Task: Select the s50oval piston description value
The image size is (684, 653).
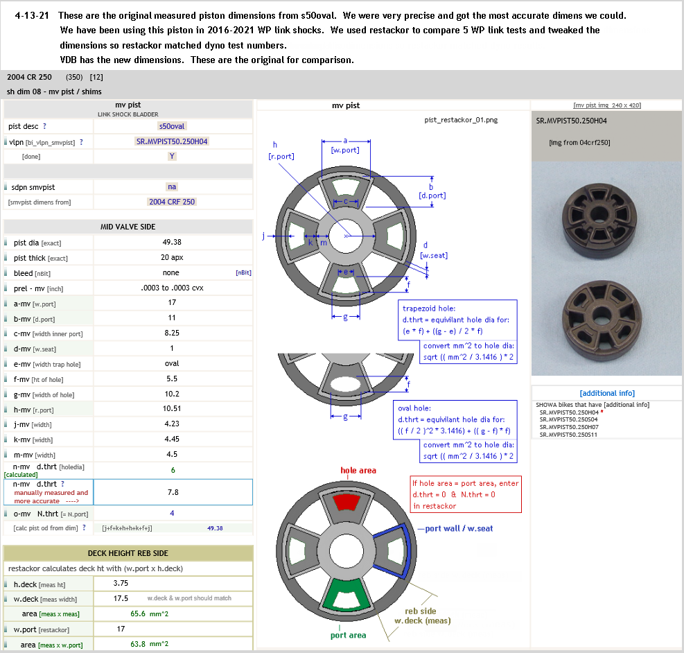Action: (x=173, y=126)
